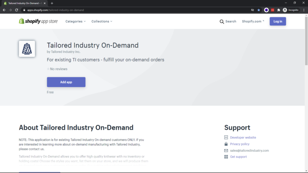Viewport: 308px width, 173px height.
Task: Click the search magnifier icon
Action: 222,22
